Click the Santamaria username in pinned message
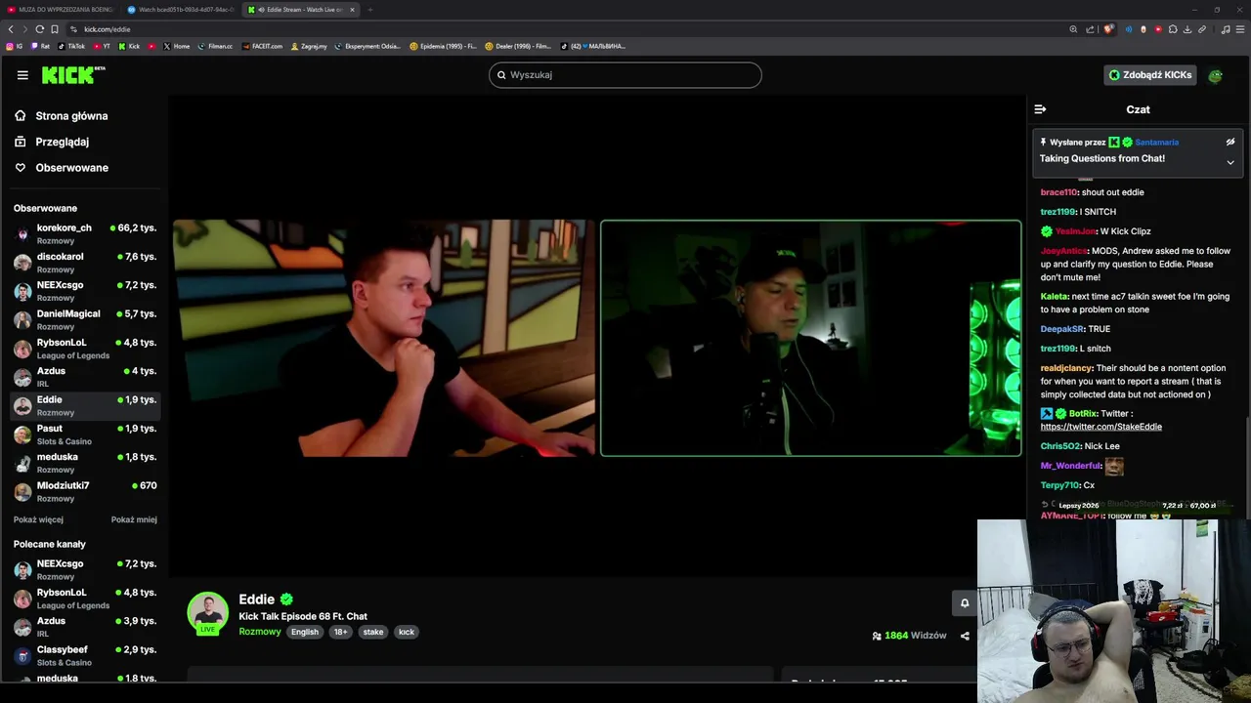The height and width of the screenshot is (703, 1251). tap(1156, 143)
